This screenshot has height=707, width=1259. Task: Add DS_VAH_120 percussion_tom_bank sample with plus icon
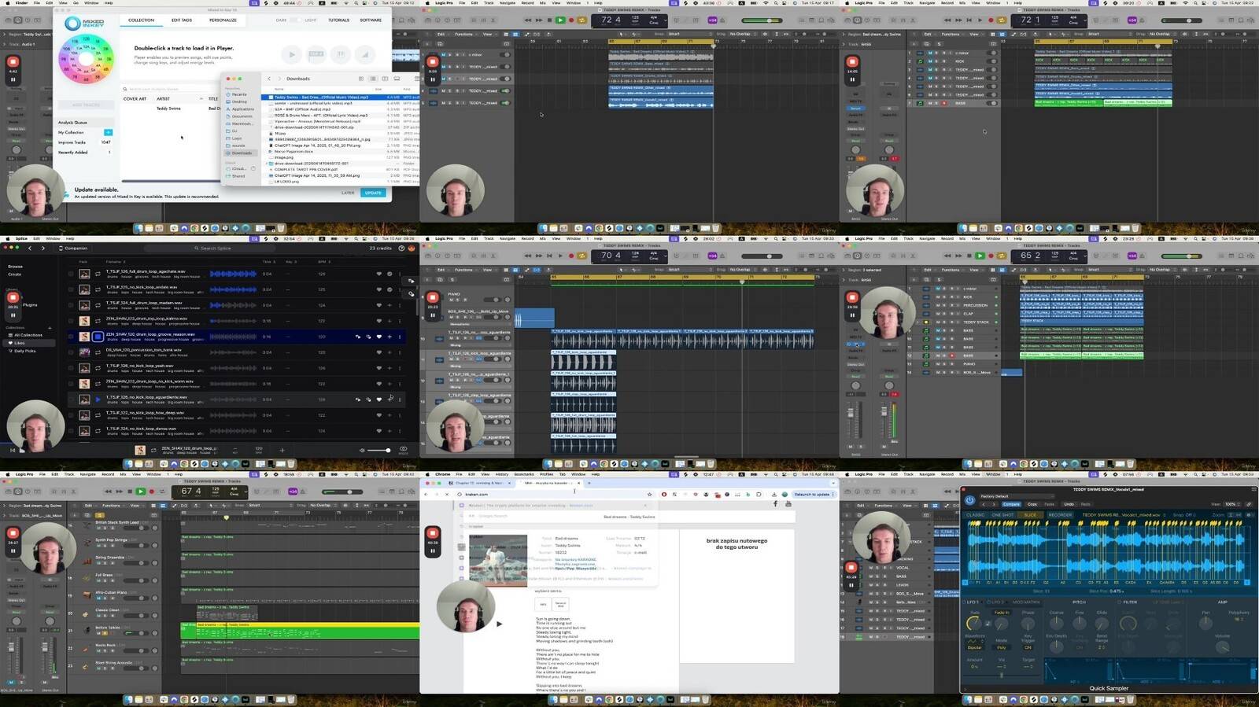[389, 352]
